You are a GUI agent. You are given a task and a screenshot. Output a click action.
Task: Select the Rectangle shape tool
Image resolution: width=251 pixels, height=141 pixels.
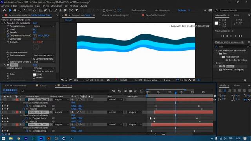(x=40, y=11)
